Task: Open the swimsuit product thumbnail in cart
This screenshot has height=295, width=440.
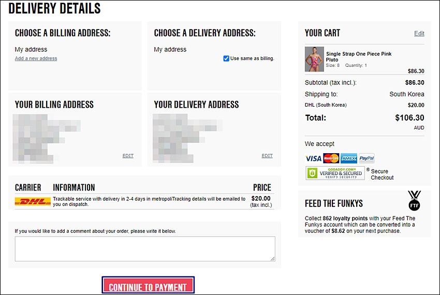Action: pos(314,59)
